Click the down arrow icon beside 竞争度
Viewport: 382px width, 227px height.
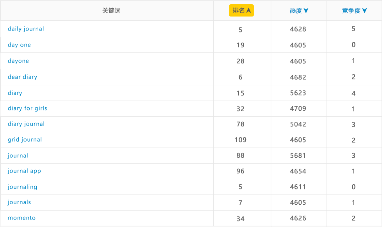[364, 11]
